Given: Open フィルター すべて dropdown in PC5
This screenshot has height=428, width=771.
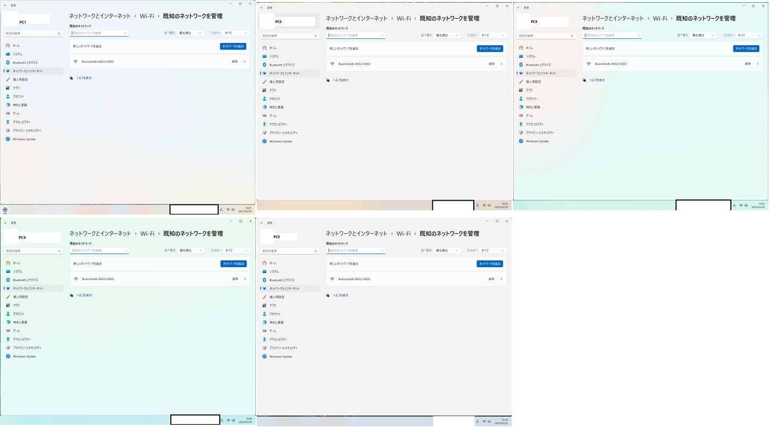Looking at the screenshot, I should [x=492, y=250].
